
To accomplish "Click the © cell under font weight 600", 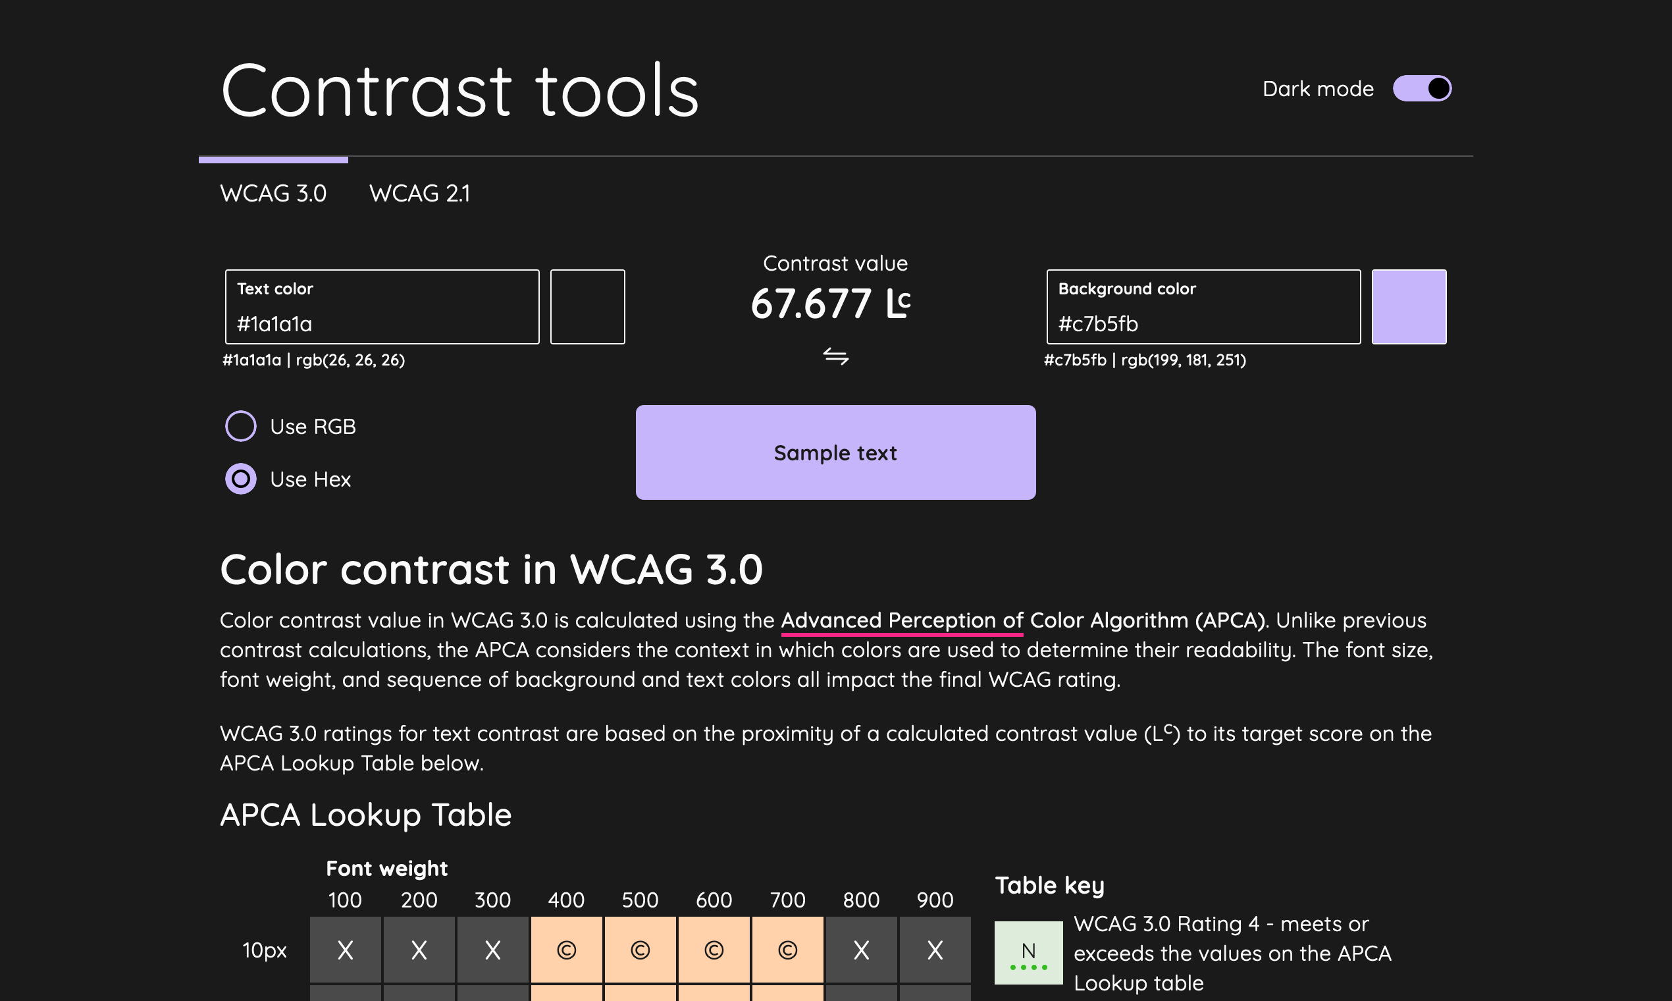I will click(x=715, y=950).
